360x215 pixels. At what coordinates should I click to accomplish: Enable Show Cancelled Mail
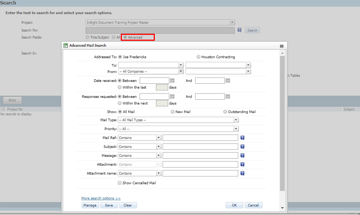(x=120, y=183)
